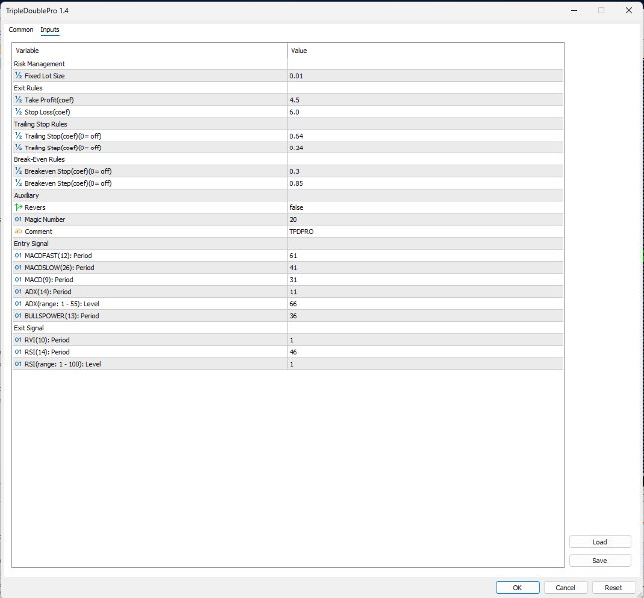Viewport: 644px width, 598px height.
Task: Click the Trailing Stop Rules group row
Action: [287, 124]
